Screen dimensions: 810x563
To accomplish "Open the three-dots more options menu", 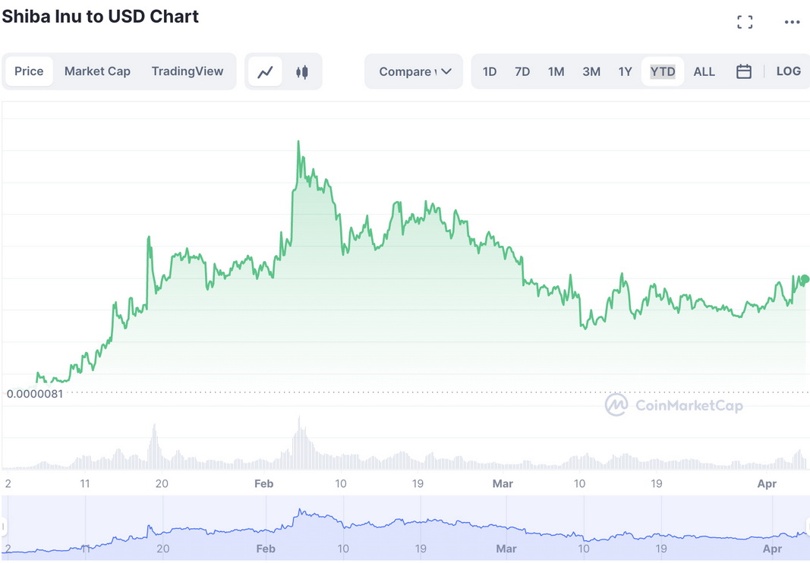I will click(x=793, y=22).
